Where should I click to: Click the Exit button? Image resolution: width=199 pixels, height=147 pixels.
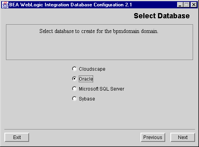(x=17, y=137)
